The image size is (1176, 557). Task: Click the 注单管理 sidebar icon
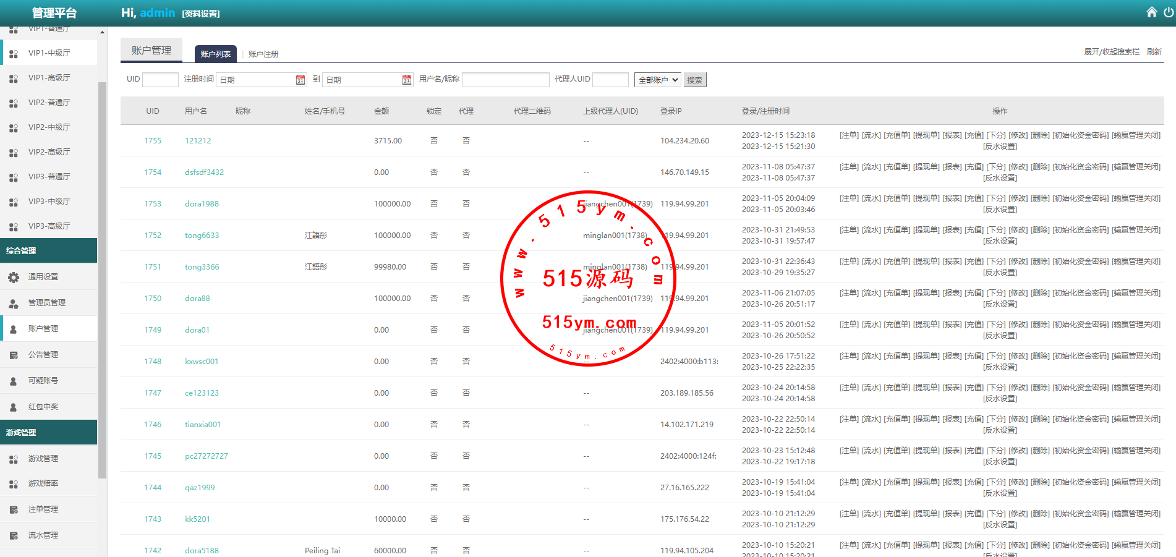(x=14, y=510)
